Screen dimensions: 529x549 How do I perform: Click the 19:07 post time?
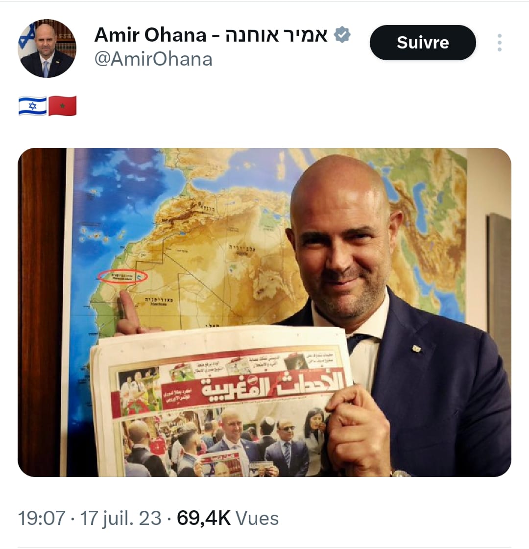pos(41,518)
